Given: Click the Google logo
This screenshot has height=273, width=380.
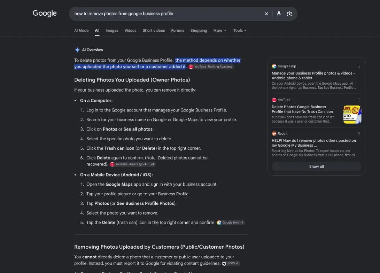Looking at the screenshot, I should click(45, 14).
